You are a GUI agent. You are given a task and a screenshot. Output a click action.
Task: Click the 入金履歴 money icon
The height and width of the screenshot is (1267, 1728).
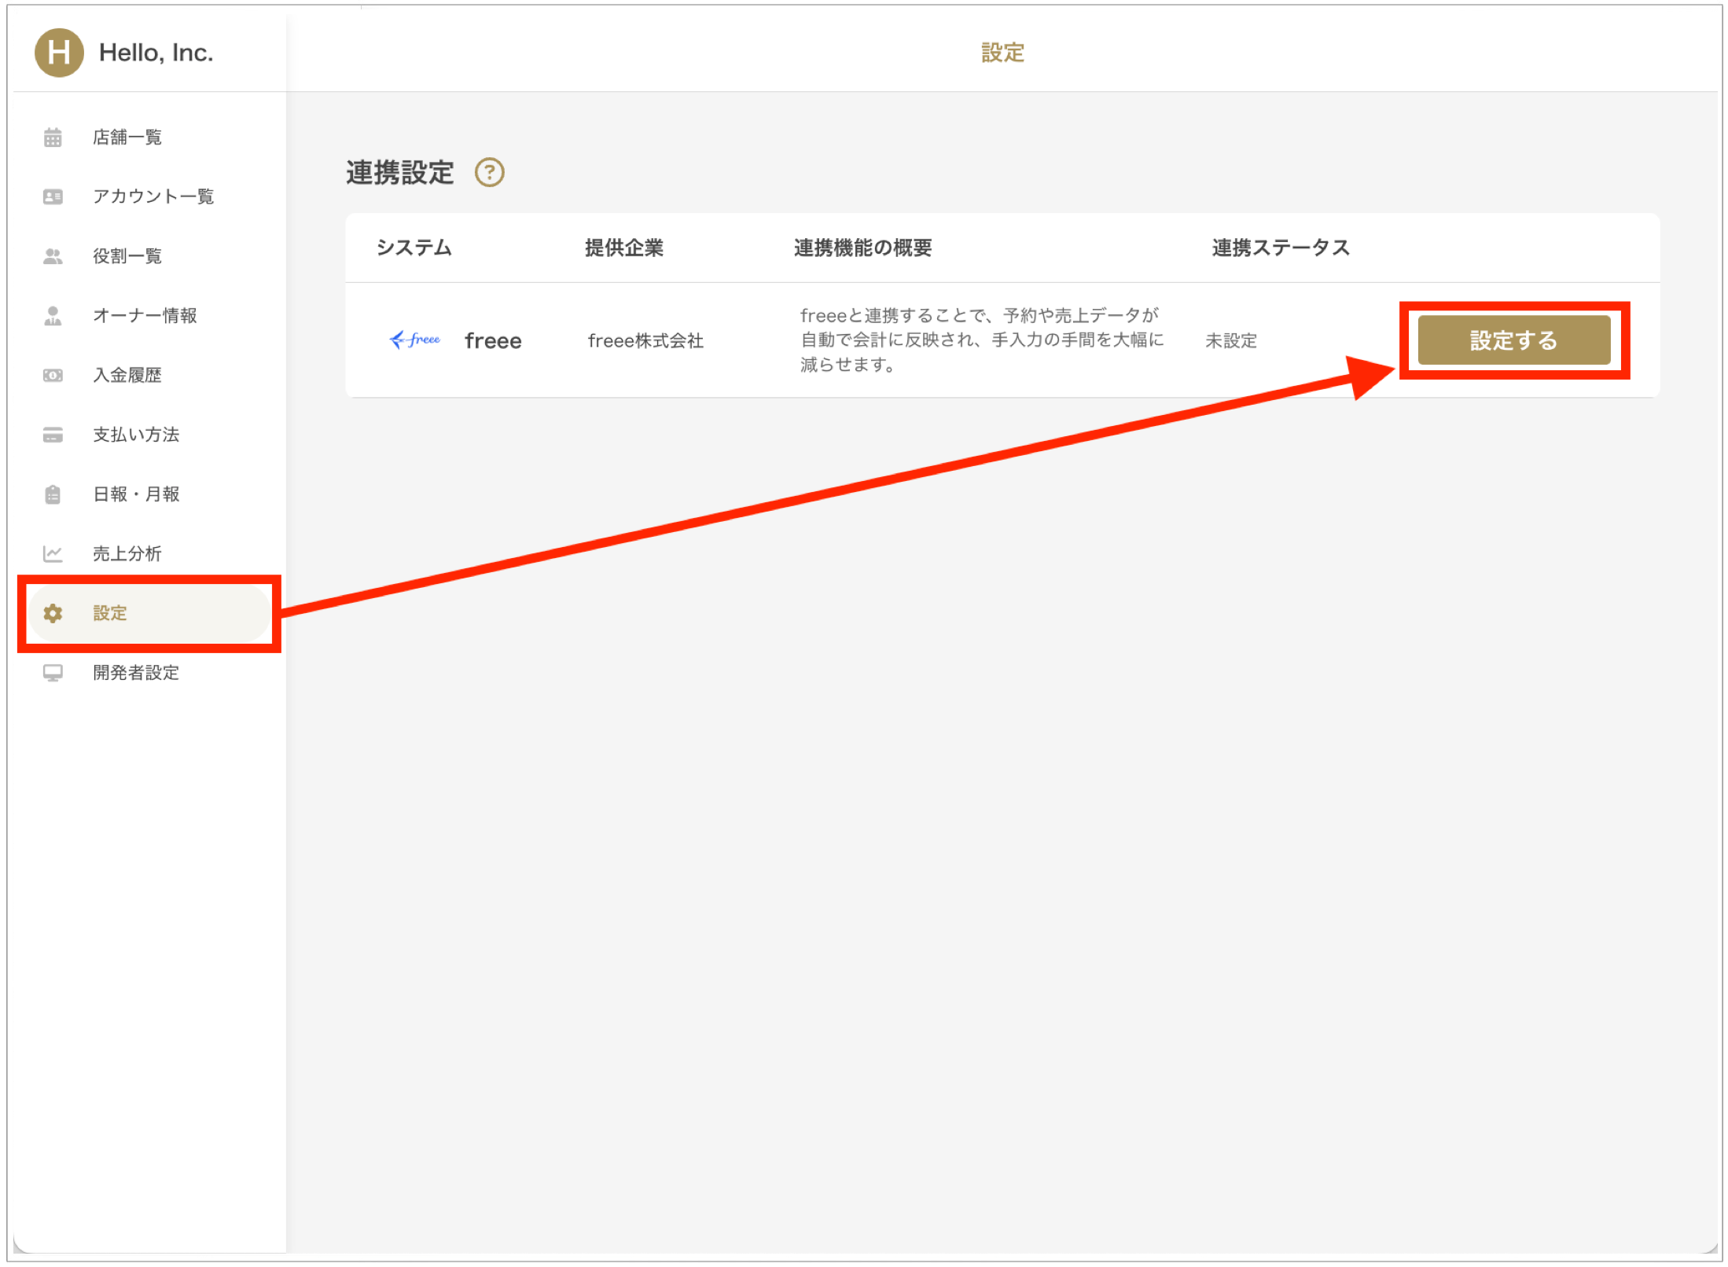click(53, 376)
